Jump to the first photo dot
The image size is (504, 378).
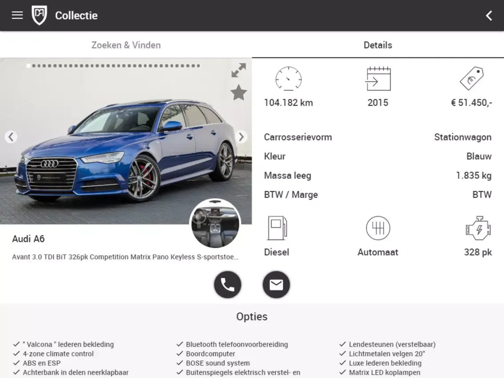click(28, 66)
